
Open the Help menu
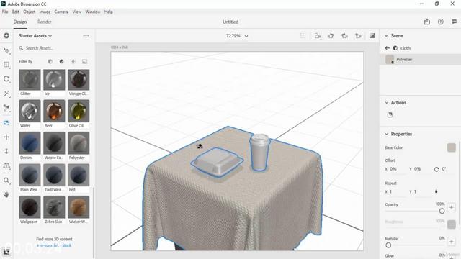109,12
